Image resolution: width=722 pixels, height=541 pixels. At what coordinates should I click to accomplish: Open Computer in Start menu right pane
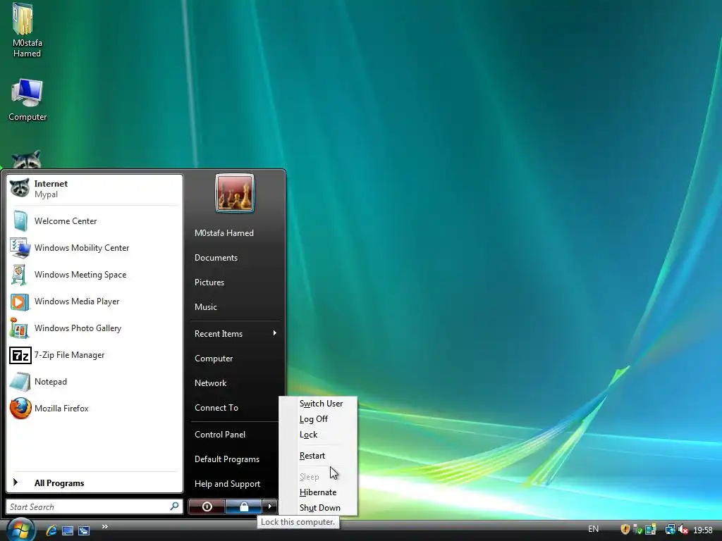[214, 359]
